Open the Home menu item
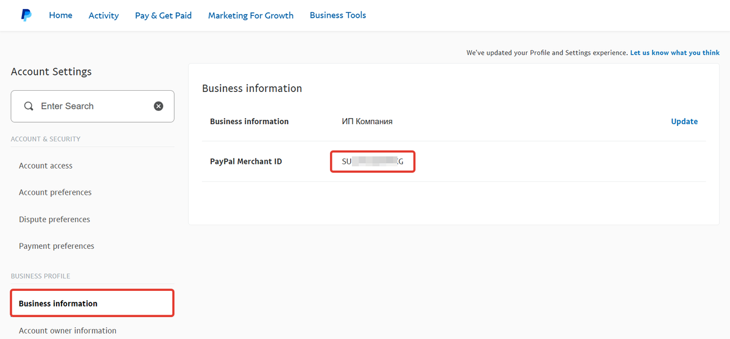The height and width of the screenshot is (339, 730). (x=60, y=15)
